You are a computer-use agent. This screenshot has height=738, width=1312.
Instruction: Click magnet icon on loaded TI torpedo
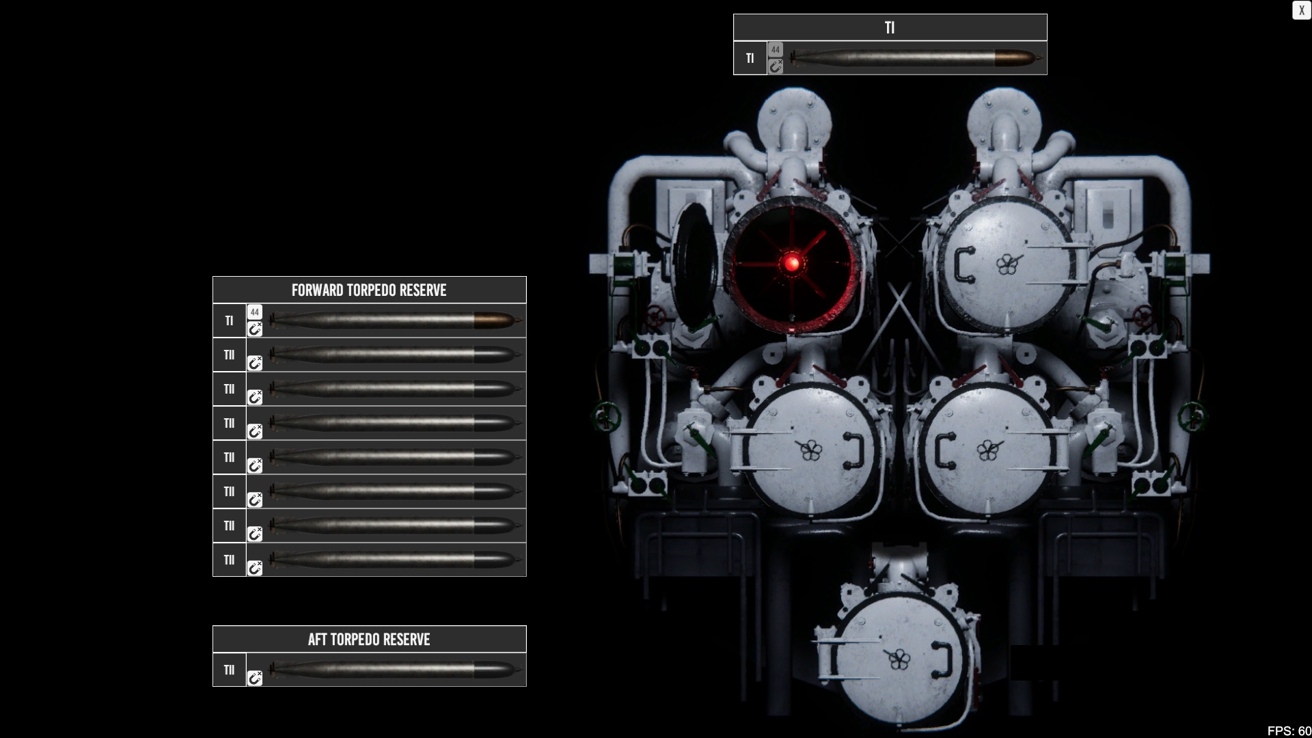pyautogui.click(x=776, y=66)
